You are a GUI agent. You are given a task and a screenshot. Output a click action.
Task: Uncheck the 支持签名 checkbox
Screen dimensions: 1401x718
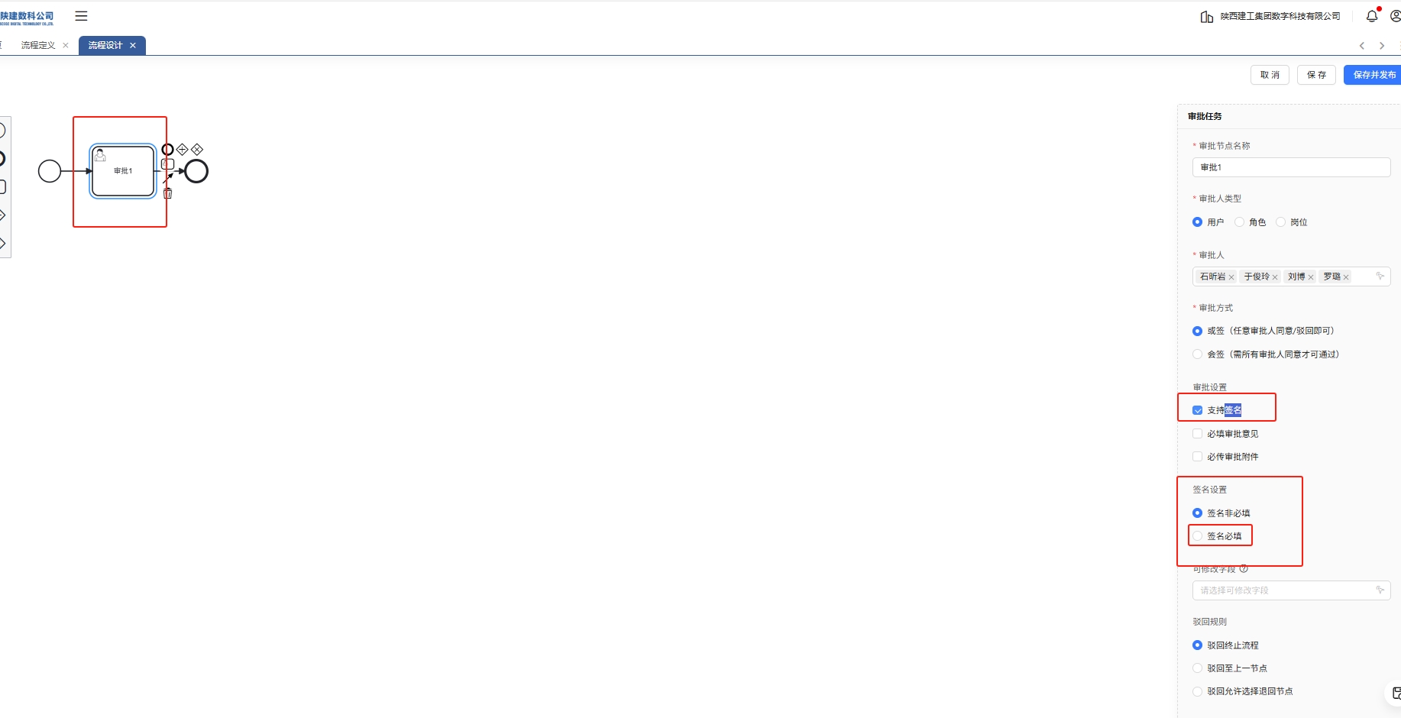[x=1198, y=411]
